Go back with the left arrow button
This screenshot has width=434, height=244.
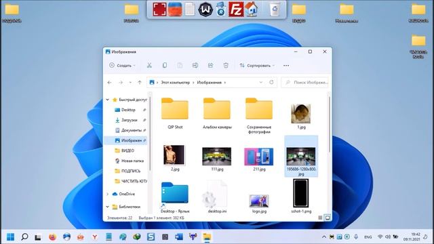click(x=109, y=83)
